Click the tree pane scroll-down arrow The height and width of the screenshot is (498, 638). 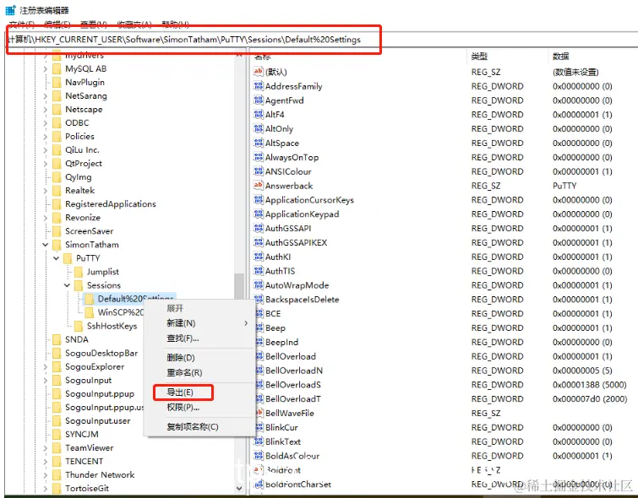(x=239, y=488)
